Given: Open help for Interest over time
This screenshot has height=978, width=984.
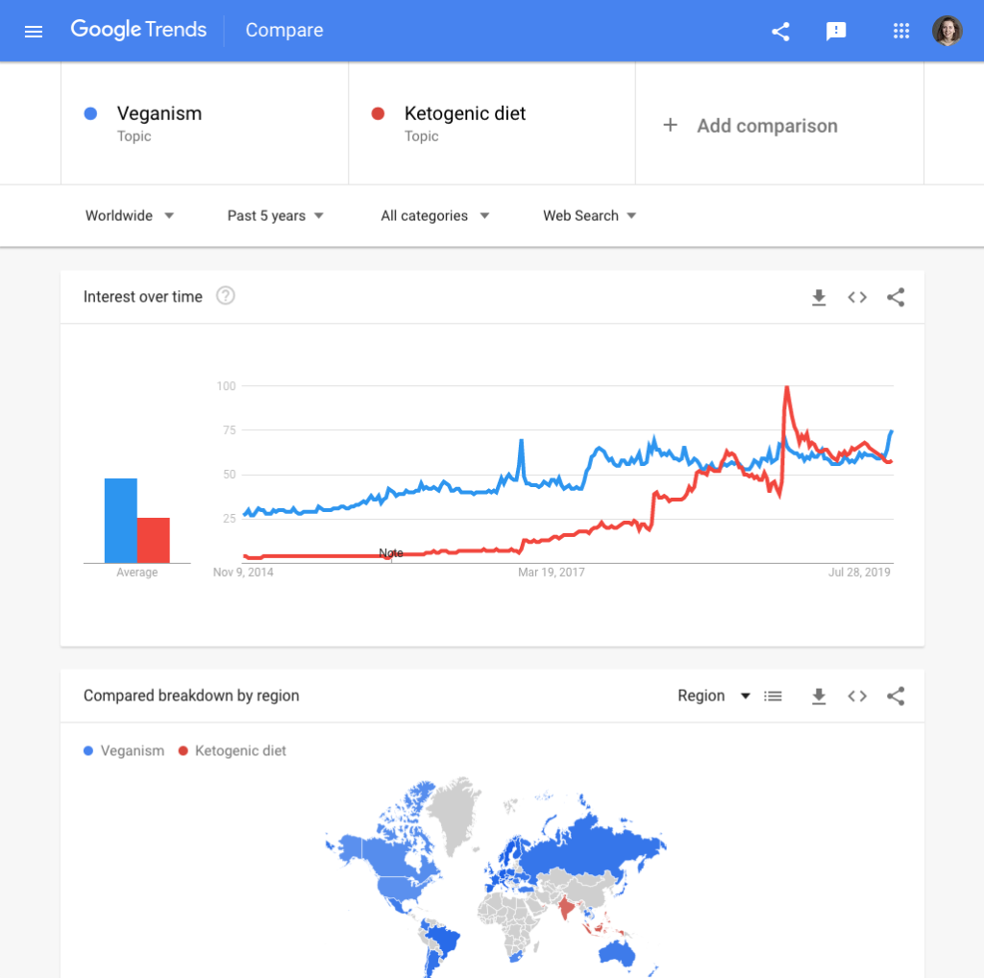Looking at the screenshot, I should tap(225, 296).
